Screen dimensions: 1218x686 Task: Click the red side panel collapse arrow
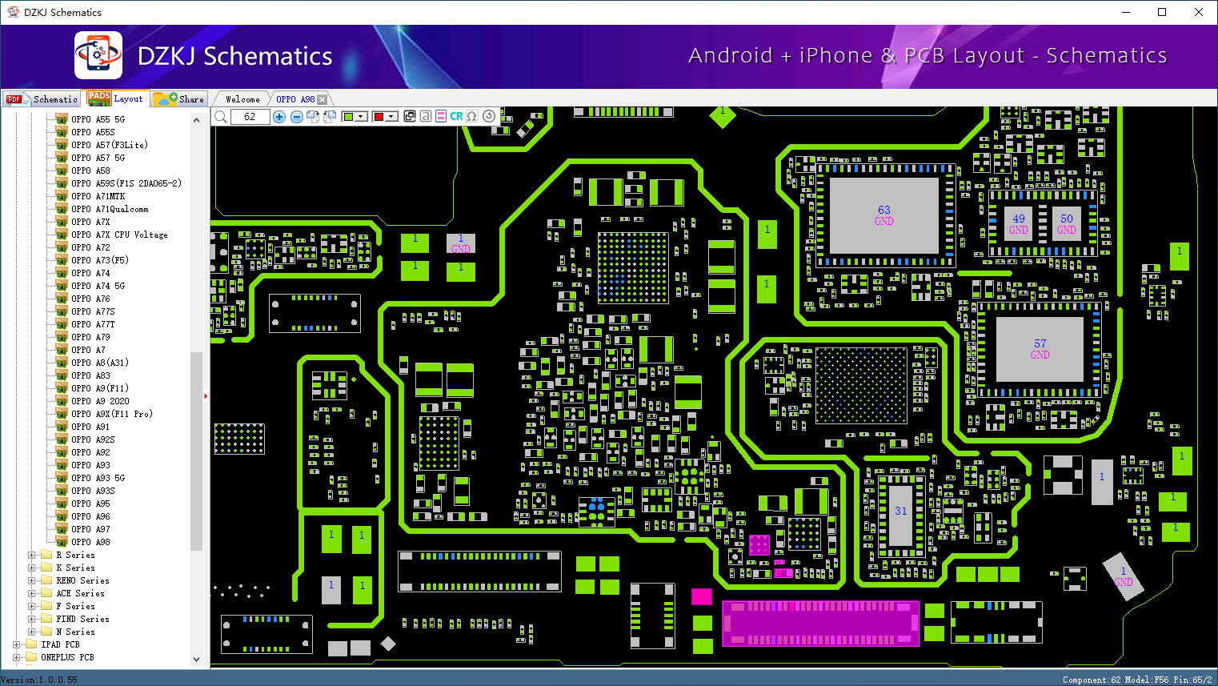coord(206,395)
